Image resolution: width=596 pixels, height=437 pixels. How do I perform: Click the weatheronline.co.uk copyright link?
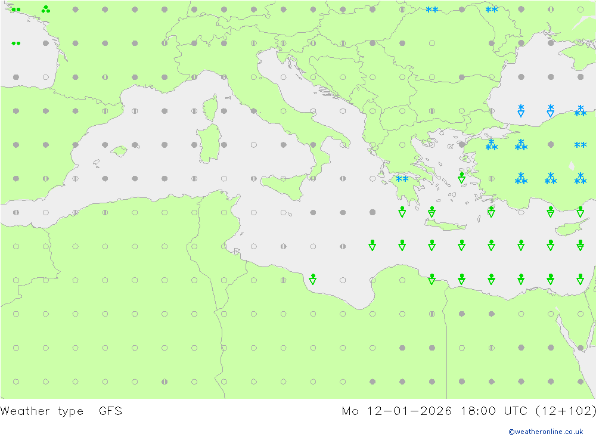[545, 432]
